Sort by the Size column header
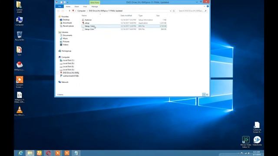 (158, 16)
